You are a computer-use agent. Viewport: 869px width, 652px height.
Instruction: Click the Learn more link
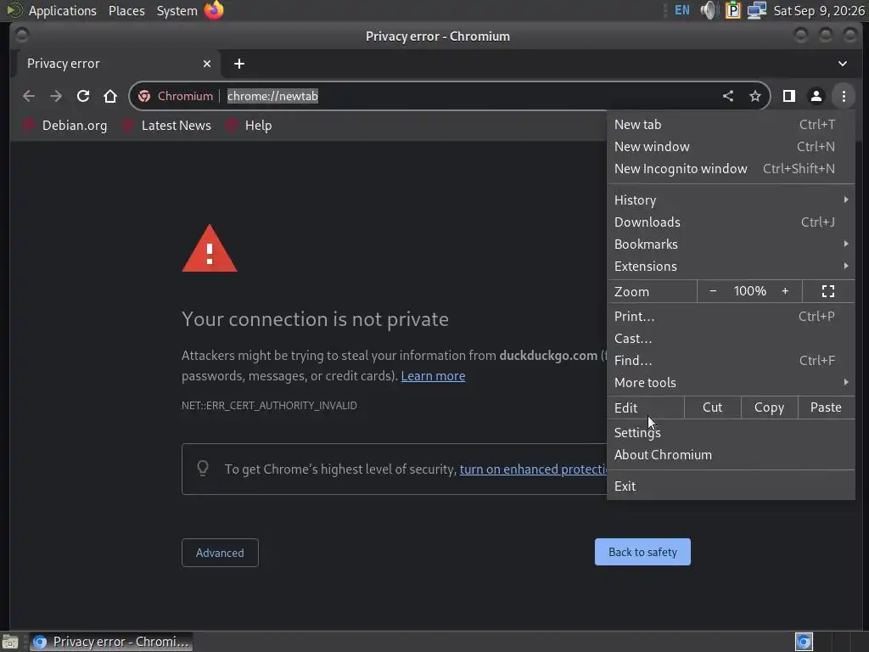point(433,376)
